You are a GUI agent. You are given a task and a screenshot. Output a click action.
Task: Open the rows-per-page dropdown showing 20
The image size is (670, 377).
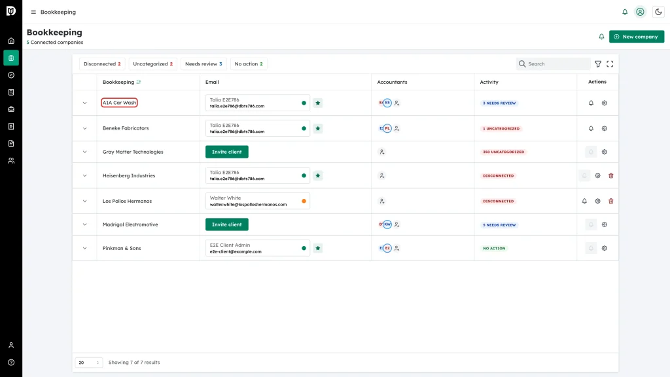coord(89,363)
